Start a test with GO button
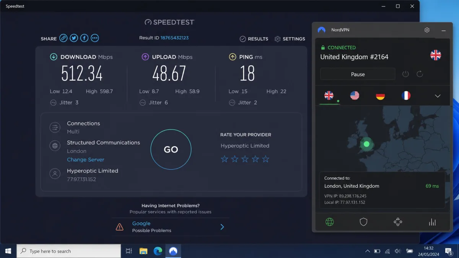The width and height of the screenshot is (459, 258). pos(171,149)
